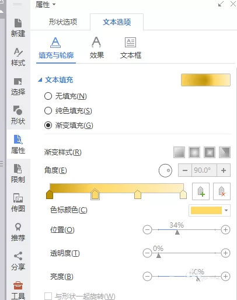237x300 pixels.
Task: Open the 样式 sidebar panel
Action: [18, 57]
